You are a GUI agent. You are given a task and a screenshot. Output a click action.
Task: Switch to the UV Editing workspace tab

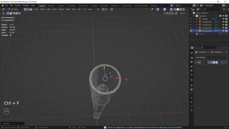pyautogui.click(x=71, y=6)
